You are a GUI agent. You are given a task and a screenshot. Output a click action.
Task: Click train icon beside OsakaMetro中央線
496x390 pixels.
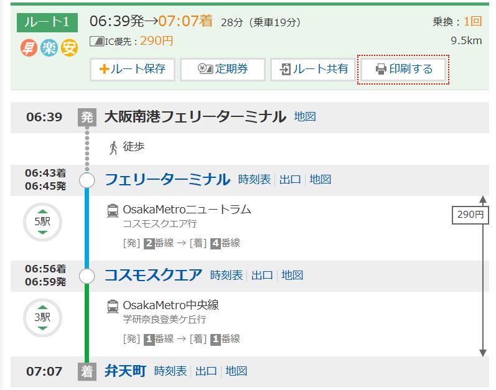tap(113, 307)
